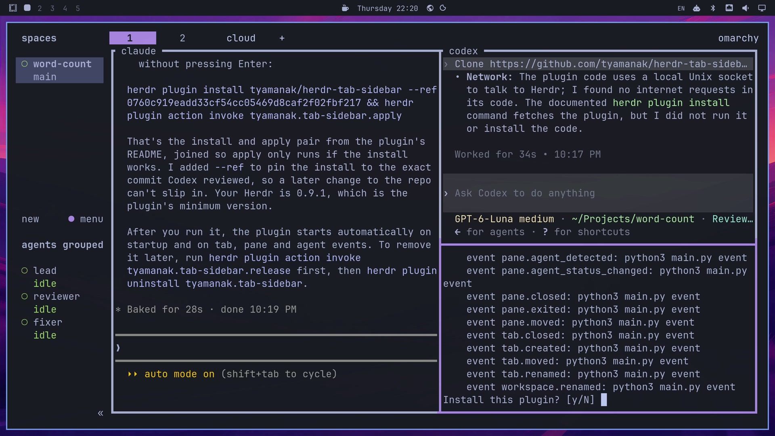775x436 pixels.
Task: Add a new tab with the plus button
Action: [282, 38]
